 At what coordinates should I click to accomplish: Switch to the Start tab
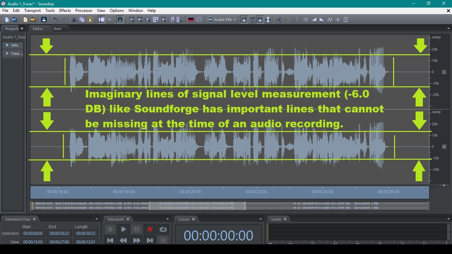click(57, 29)
